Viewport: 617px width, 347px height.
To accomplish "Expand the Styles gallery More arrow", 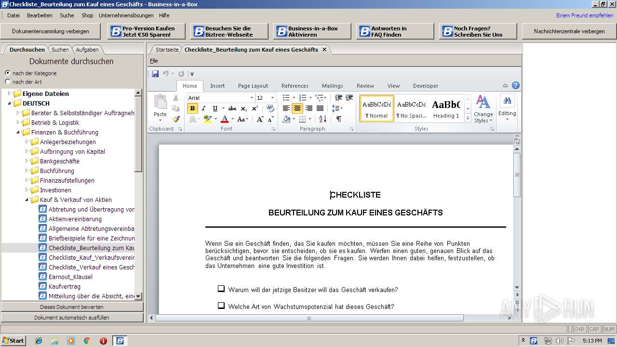I will [467, 118].
